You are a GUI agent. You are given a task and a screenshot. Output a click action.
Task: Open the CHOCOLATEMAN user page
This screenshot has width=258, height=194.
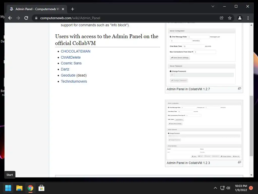(76, 51)
